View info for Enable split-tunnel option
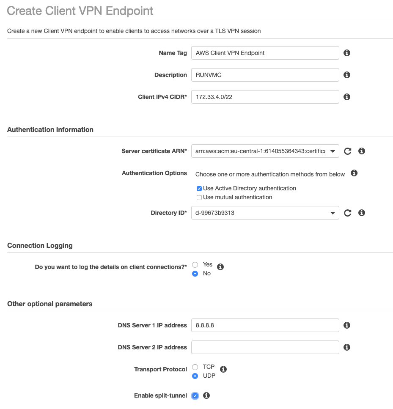This screenshot has height=409, width=393. click(x=206, y=395)
